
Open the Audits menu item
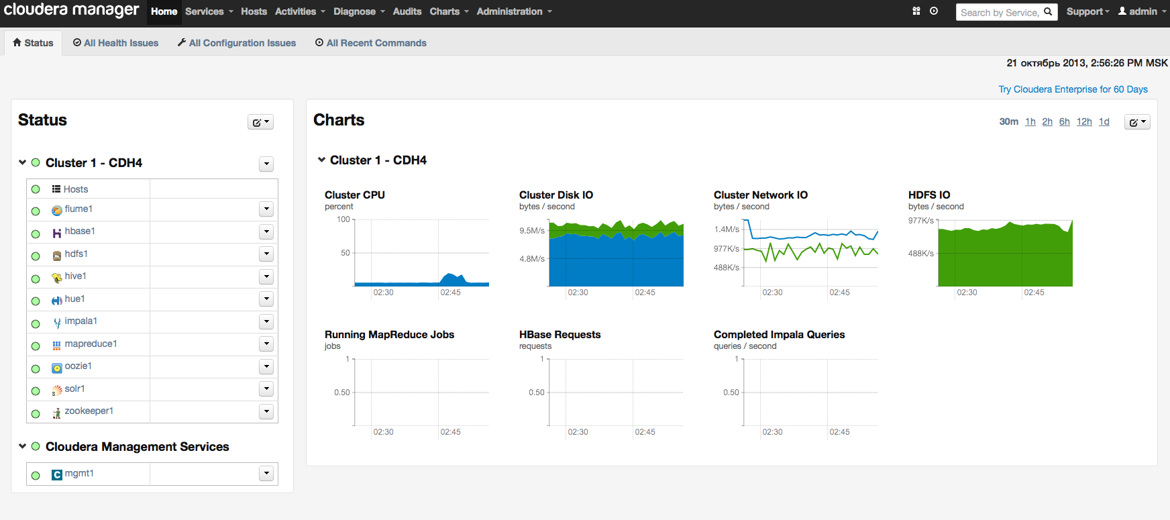click(407, 11)
